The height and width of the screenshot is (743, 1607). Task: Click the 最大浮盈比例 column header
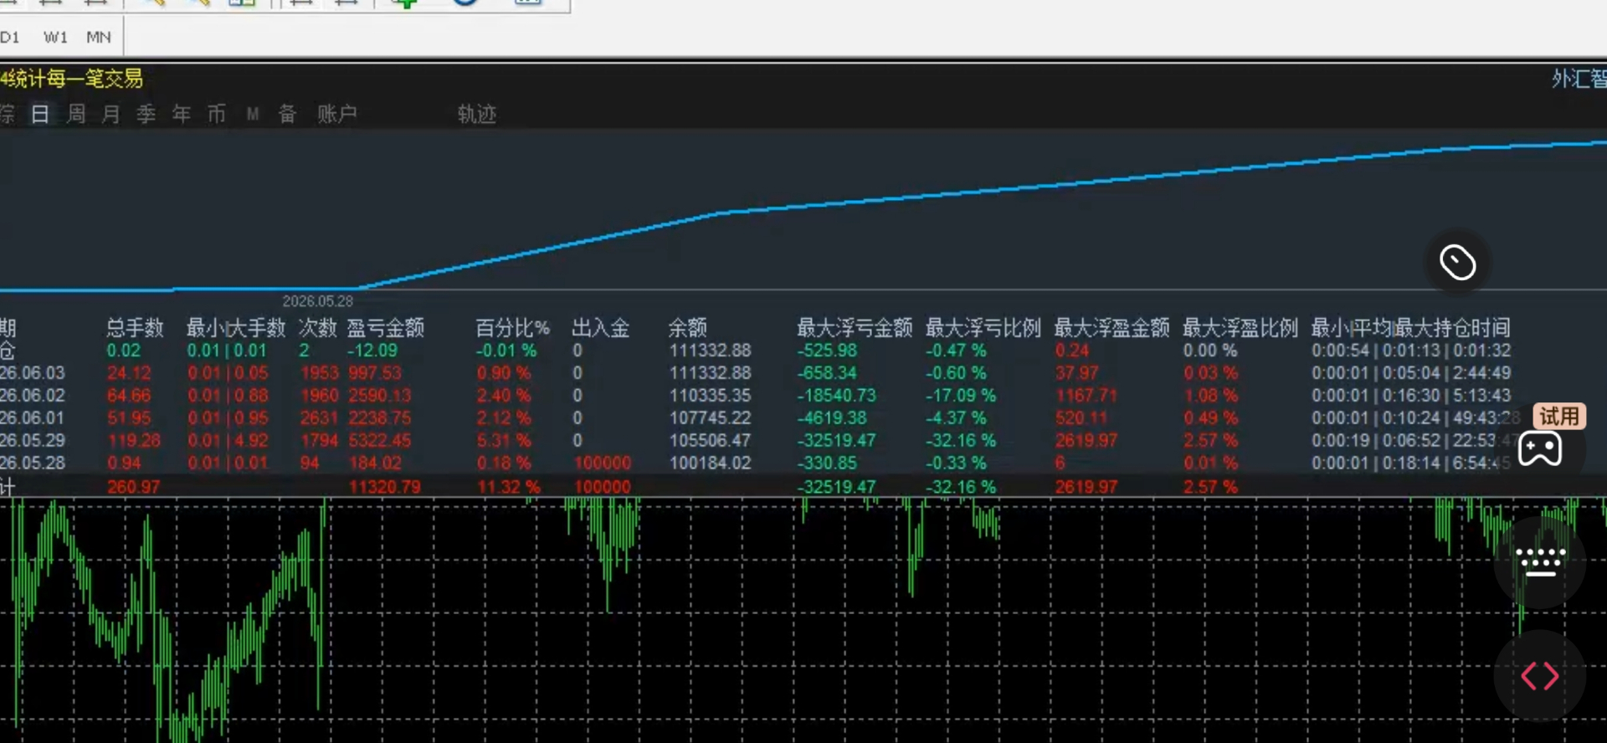(1240, 327)
